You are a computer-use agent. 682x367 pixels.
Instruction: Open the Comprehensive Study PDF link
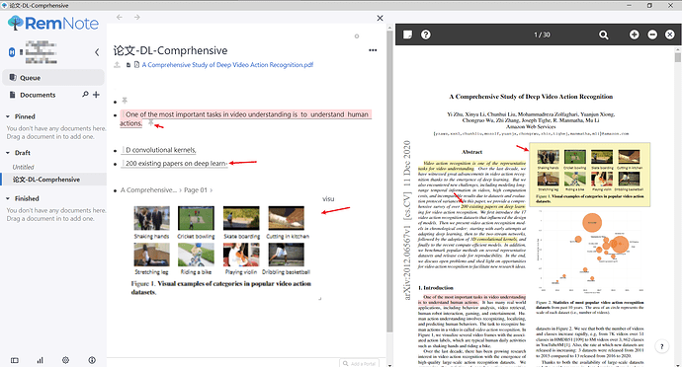tap(227, 65)
